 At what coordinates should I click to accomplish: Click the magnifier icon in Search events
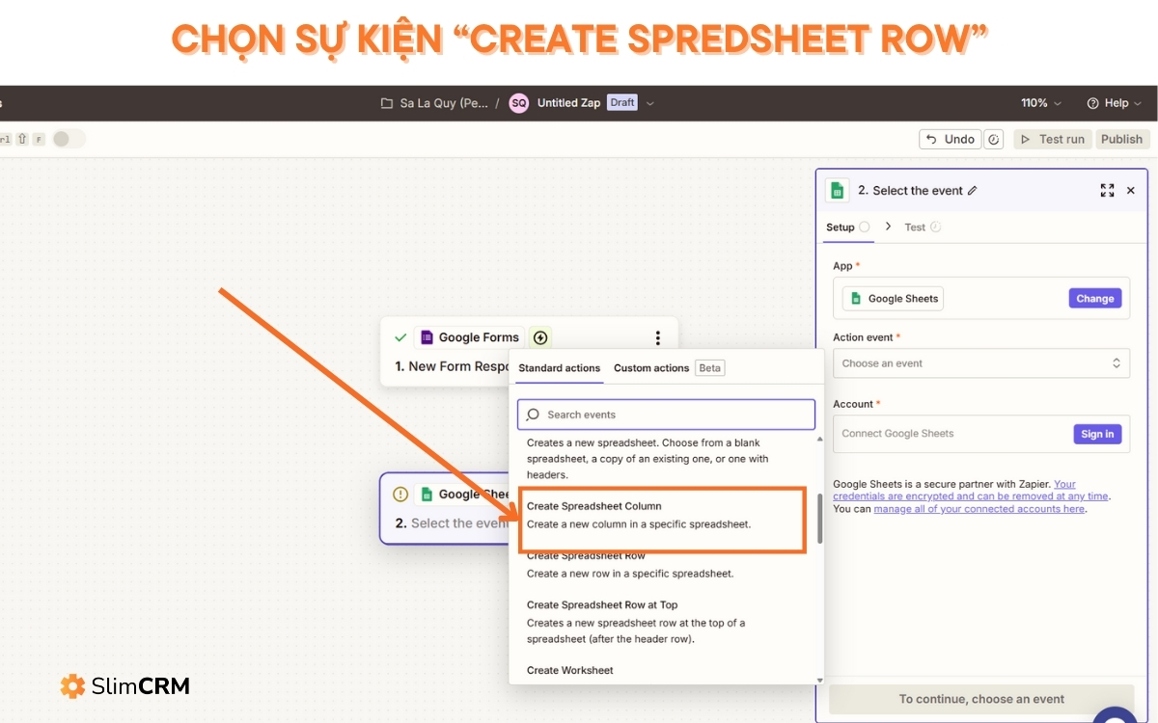533,415
